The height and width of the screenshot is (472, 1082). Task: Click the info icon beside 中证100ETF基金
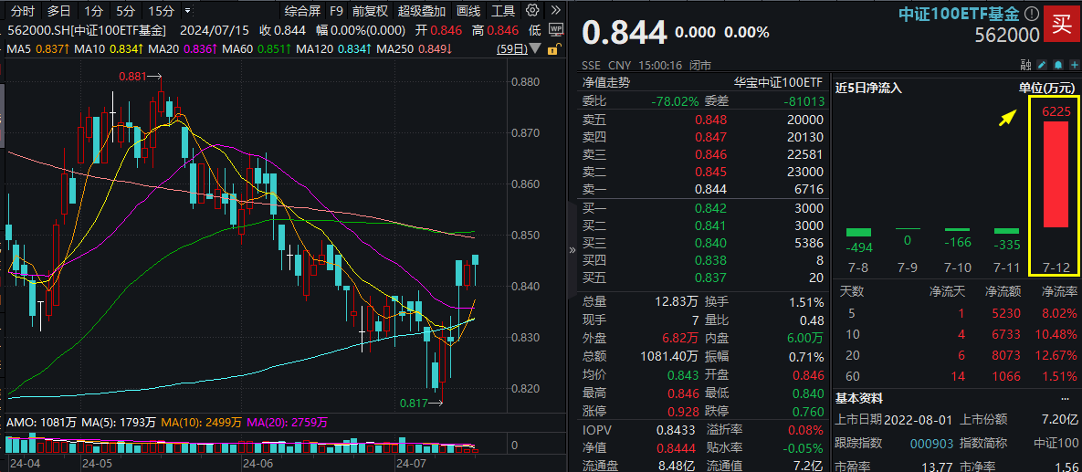click(x=1031, y=13)
